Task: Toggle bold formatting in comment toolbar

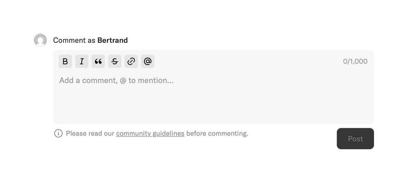Action: pyautogui.click(x=65, y=61)
